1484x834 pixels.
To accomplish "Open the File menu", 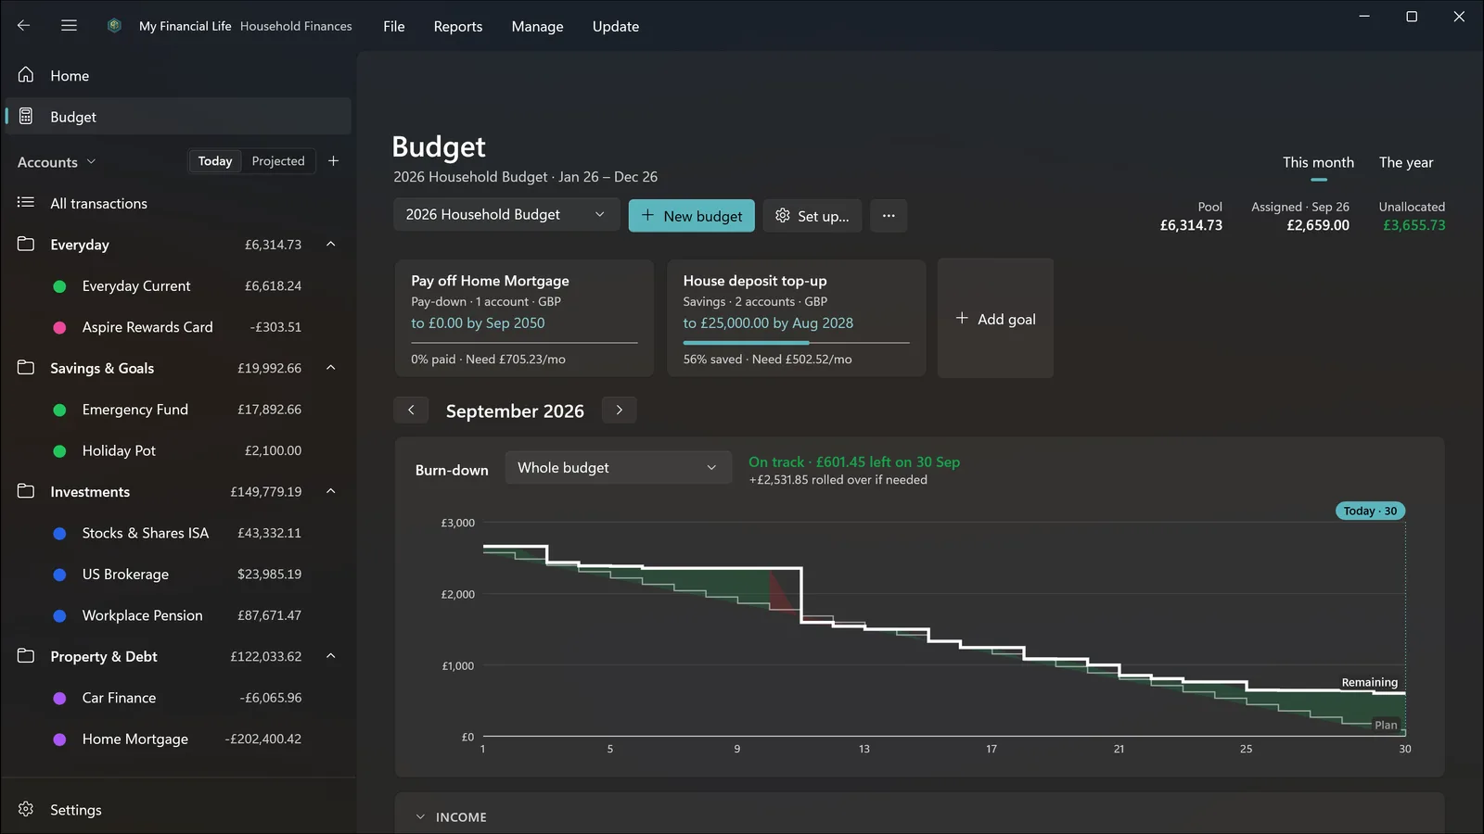I will [x=394, y=26].
